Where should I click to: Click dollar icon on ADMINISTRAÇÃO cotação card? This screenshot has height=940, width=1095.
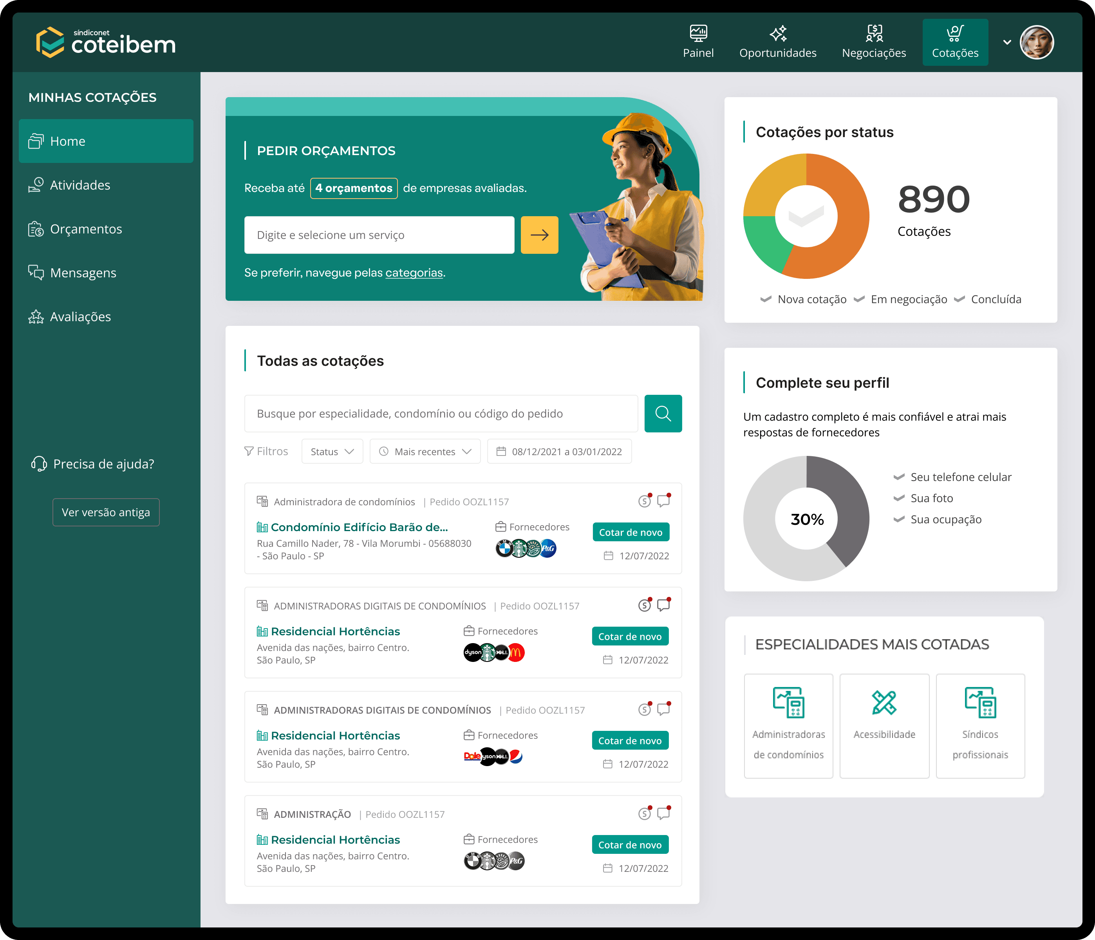coord(644,814)
